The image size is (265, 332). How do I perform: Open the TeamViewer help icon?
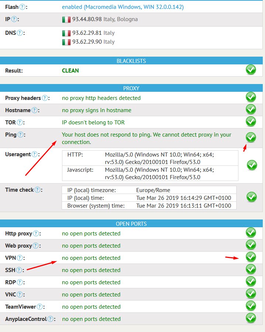coord(40,307)
